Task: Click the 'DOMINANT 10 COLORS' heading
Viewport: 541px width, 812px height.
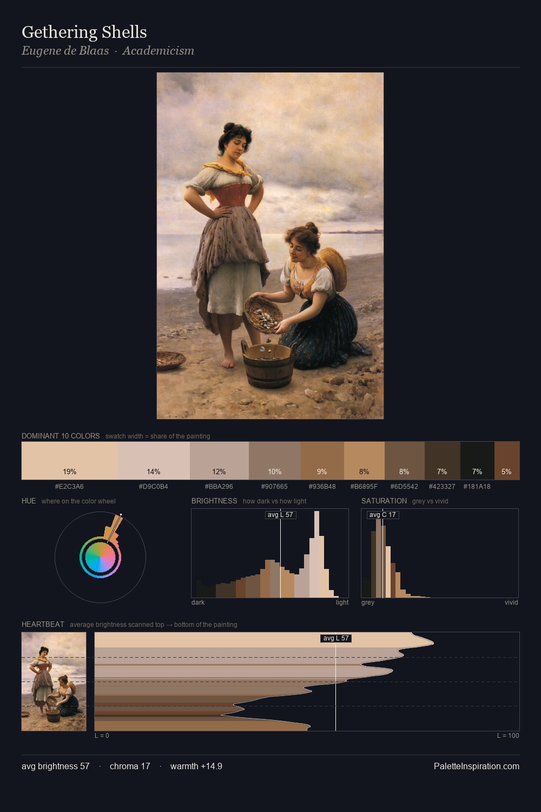Action: pos(61,436)
